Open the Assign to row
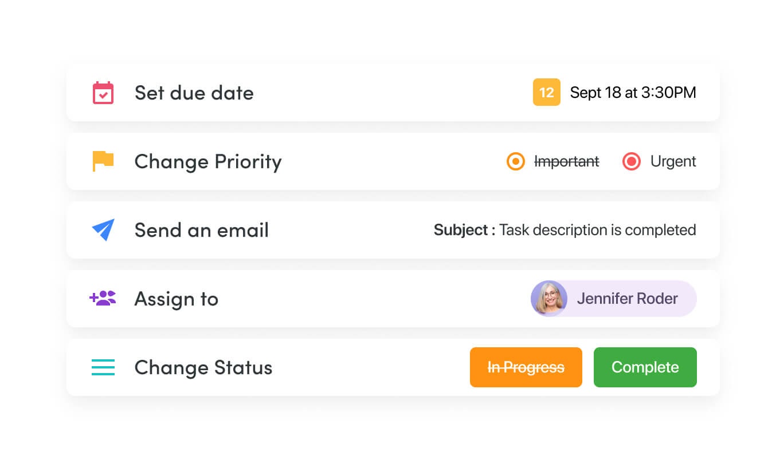The image size is (768, 460). tap(176, 299)
